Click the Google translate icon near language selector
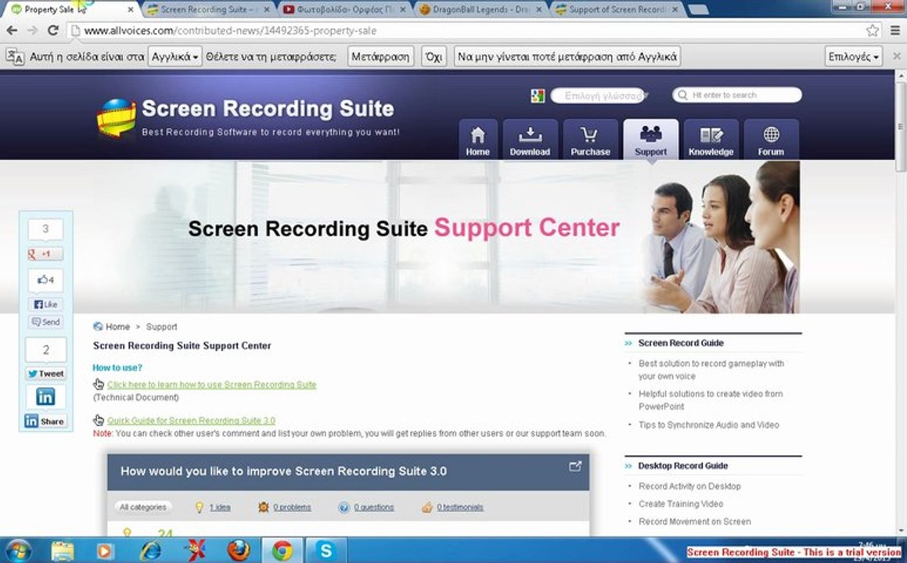Viewport: 907px width, 563px height. [x=538, y=95]
